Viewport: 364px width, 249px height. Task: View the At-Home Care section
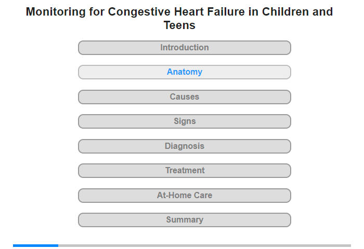(x=184, y=196)
